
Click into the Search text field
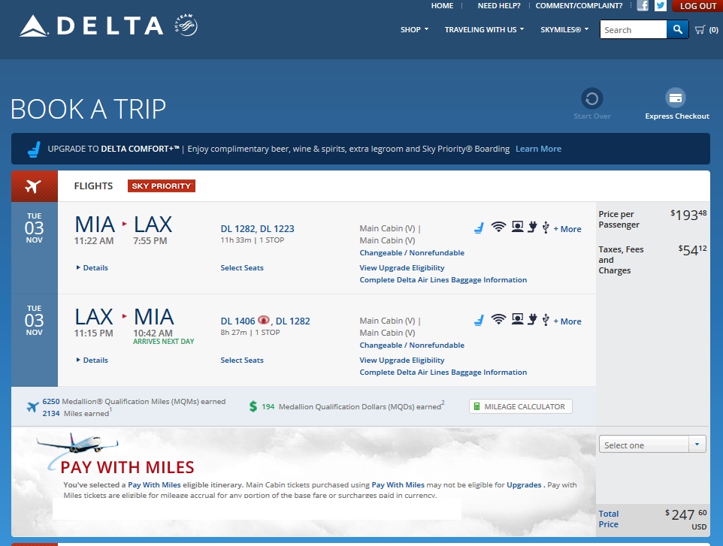(633, 30)
